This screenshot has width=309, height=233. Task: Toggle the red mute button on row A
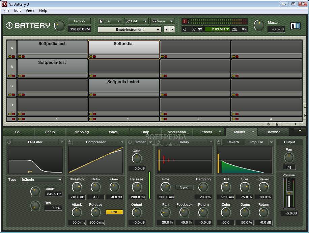tap(13, 57)
